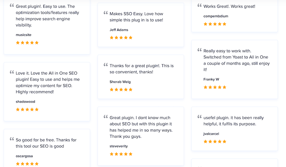
Task: Click the quote icon on Franky W's review
Action: click(199, 50)
